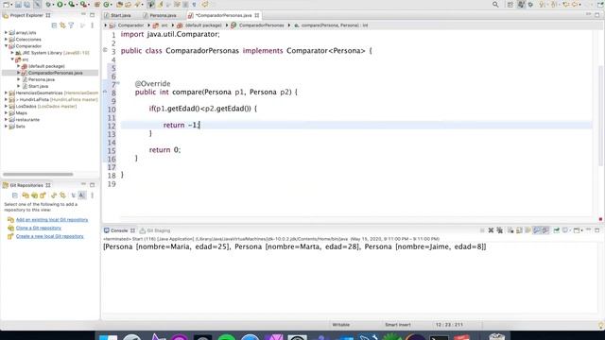
Task: Click the Open Perspective icon at top right
Action: (510, 5)
